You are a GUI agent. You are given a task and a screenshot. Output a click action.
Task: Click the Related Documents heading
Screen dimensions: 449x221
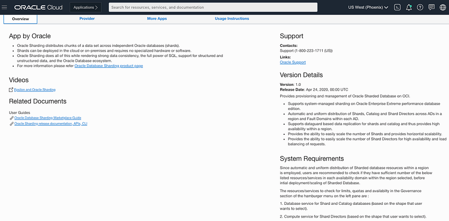coord(38,101)
